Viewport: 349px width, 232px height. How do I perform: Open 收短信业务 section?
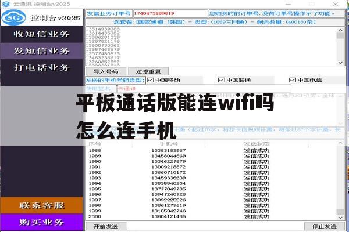[x=42, y=34]
